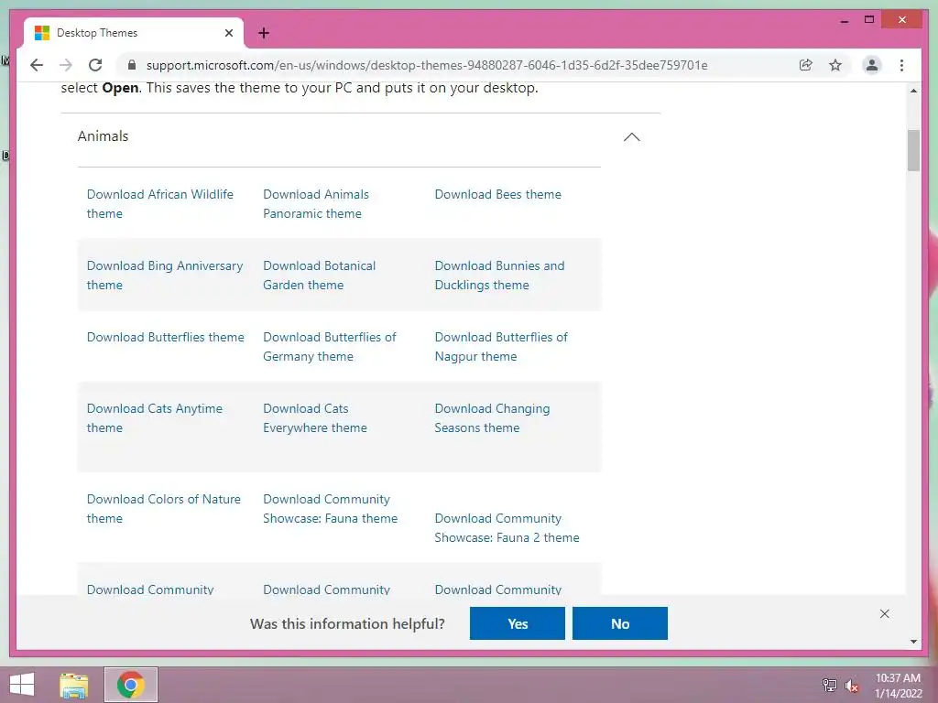Click scrollbar up arrow
This screenshot has height=703, width=938.
913,91
